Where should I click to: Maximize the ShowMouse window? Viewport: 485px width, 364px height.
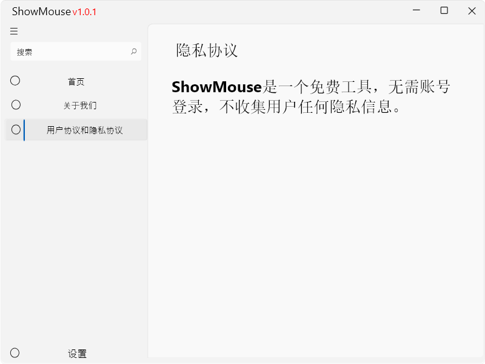pyautogui.click(x=444, y=11)
